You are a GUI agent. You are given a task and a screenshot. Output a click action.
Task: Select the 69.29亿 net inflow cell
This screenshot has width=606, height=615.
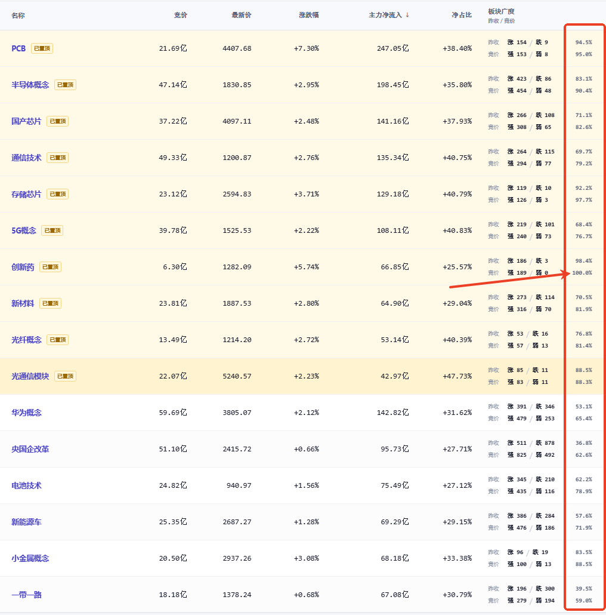tap(394, 522)
